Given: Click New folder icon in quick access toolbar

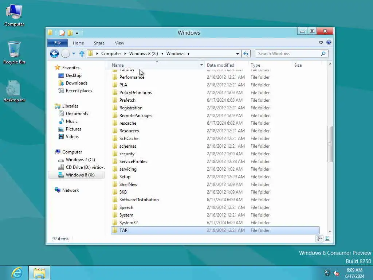Looking at the screenshot, I should click(x=70, y=32).
